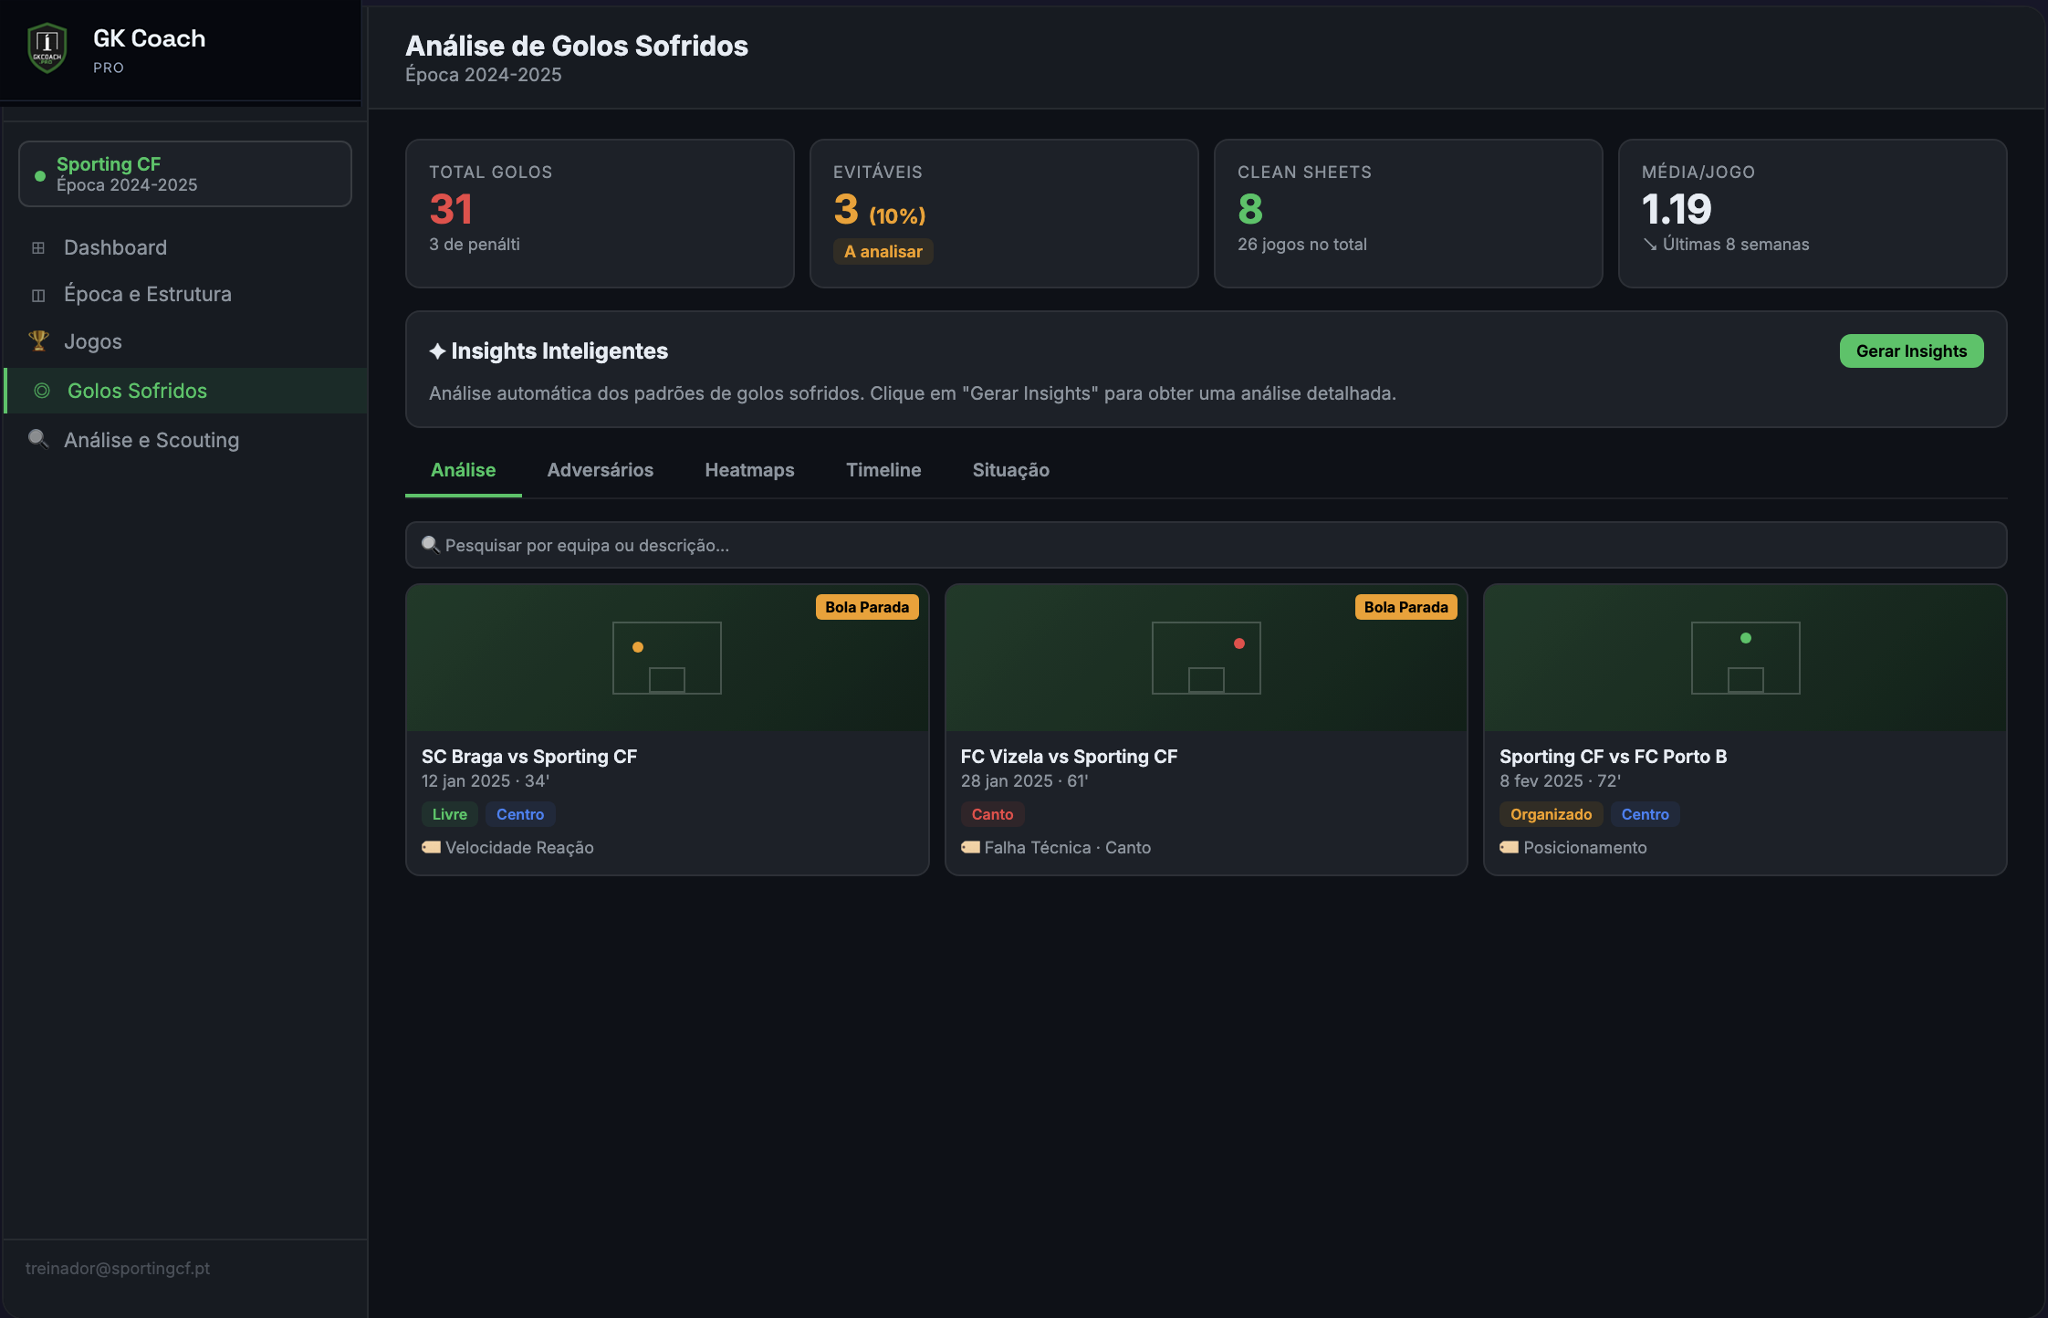Click the "Falha Técnica · Canto" label
Viewport: 2048px width, 1318px height.
[1068, 848]
